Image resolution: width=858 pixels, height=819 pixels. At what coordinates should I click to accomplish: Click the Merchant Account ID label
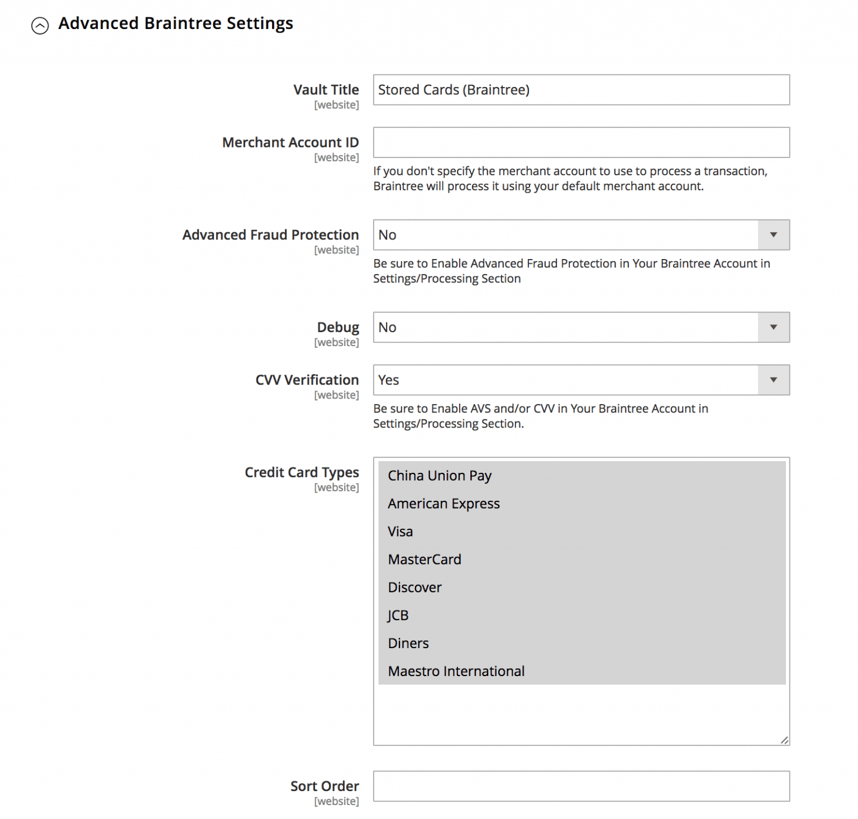click(290, 143)
